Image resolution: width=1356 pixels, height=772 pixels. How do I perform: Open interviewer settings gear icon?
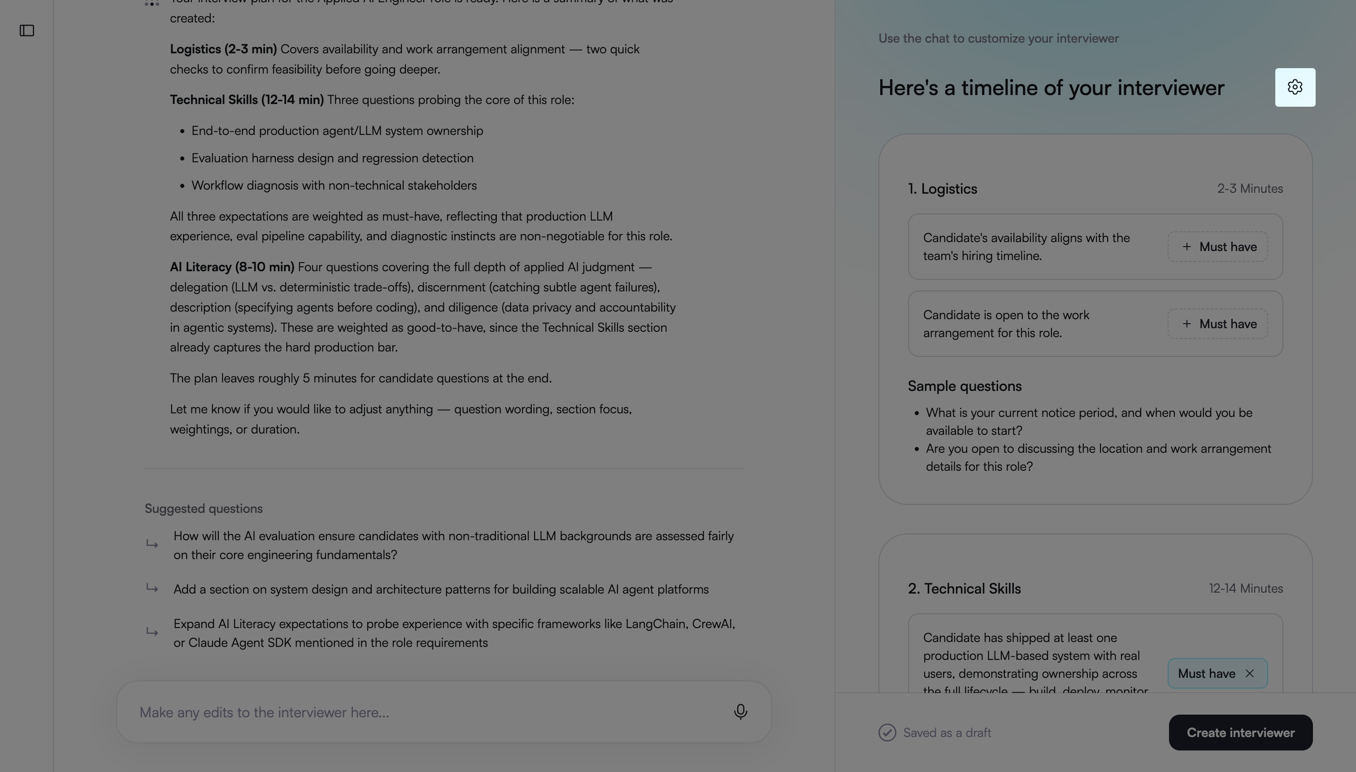[1295, 87]
